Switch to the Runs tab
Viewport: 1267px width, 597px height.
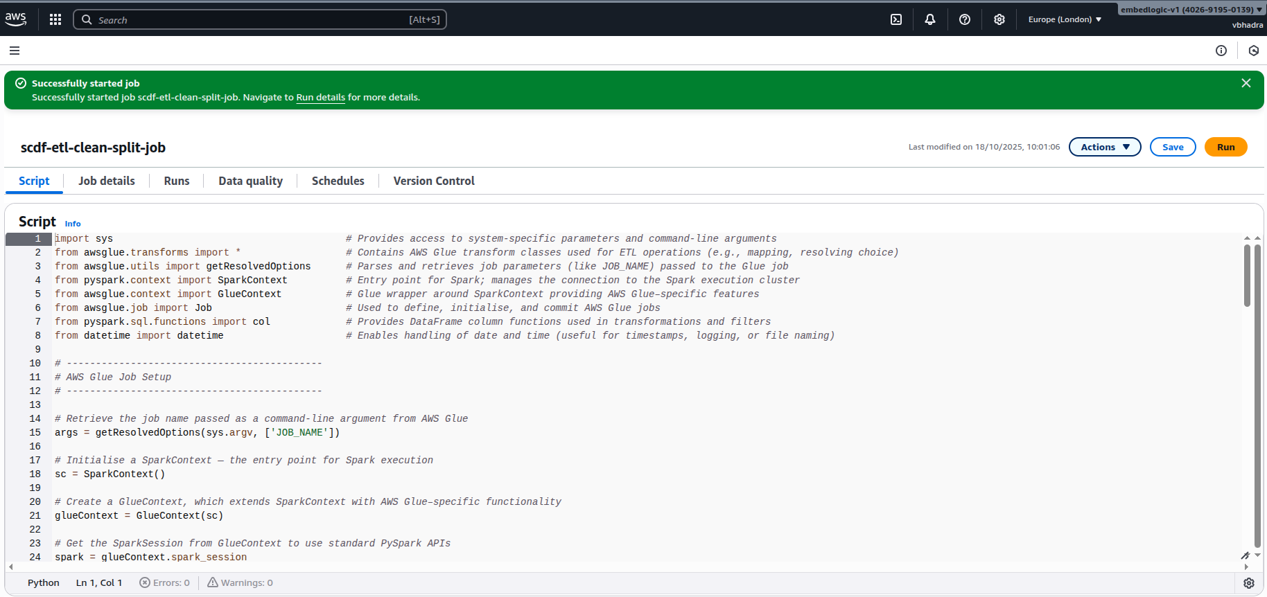click(x=177, y=181)
